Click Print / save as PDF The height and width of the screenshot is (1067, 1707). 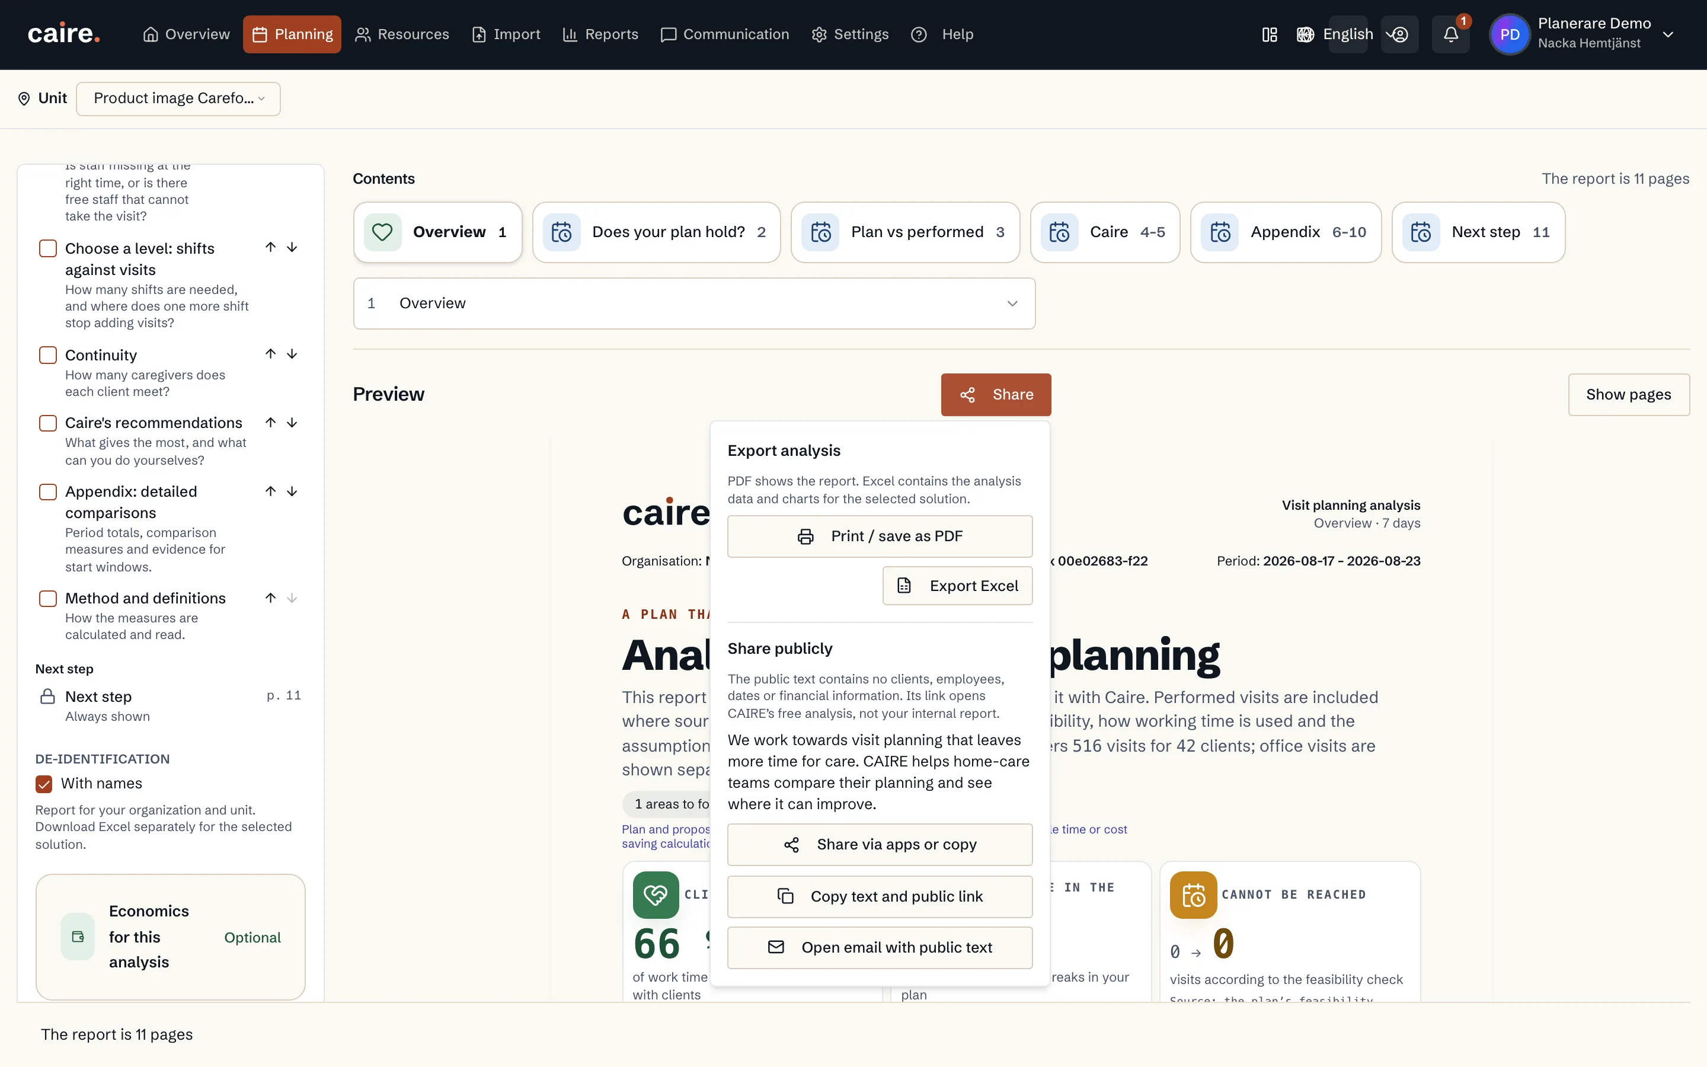pos(880,536)
